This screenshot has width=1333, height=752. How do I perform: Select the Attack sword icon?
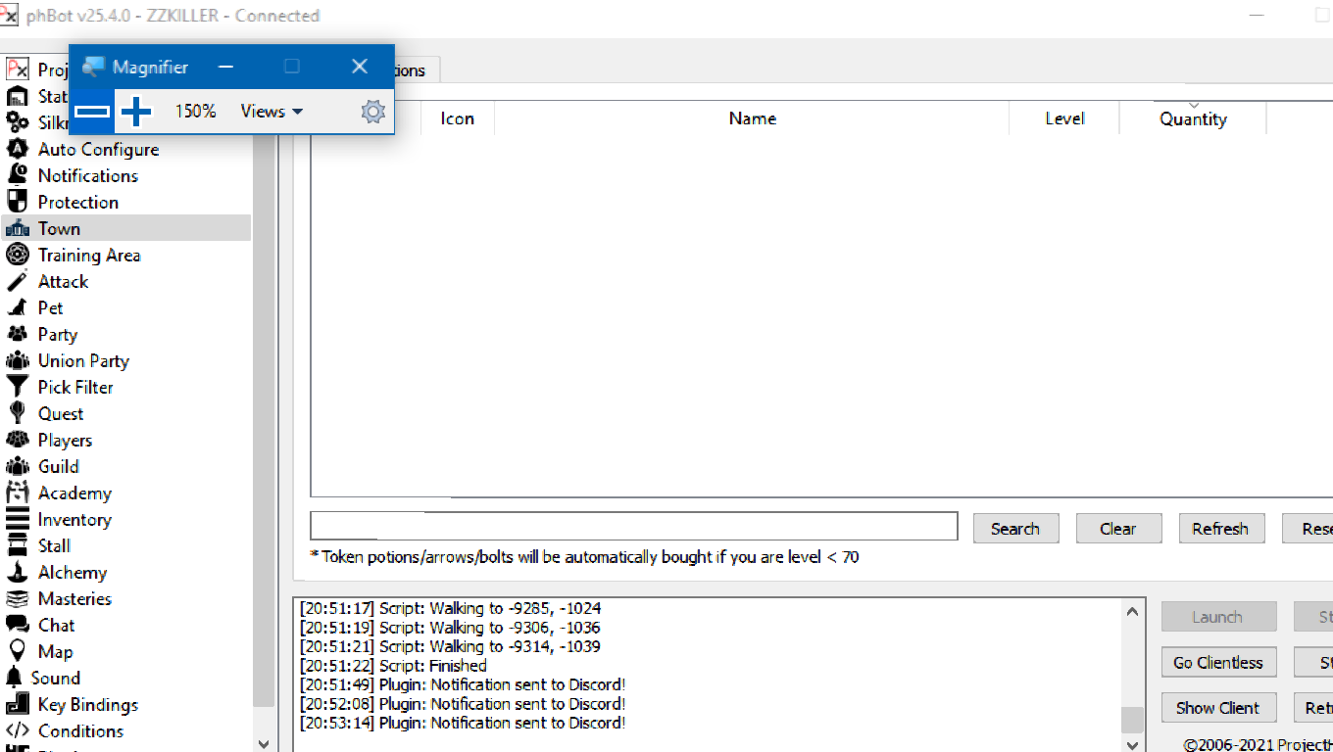coord(18,281)
